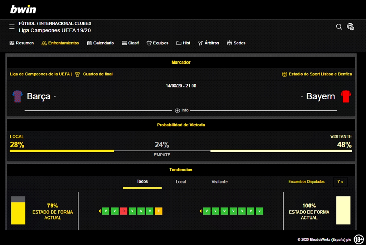Click the 24% EMPATE value

coord(162,145)
